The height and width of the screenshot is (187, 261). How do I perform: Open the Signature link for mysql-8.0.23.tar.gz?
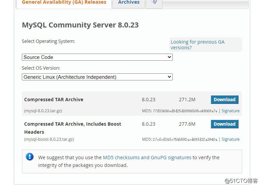(x=230, y=111)
